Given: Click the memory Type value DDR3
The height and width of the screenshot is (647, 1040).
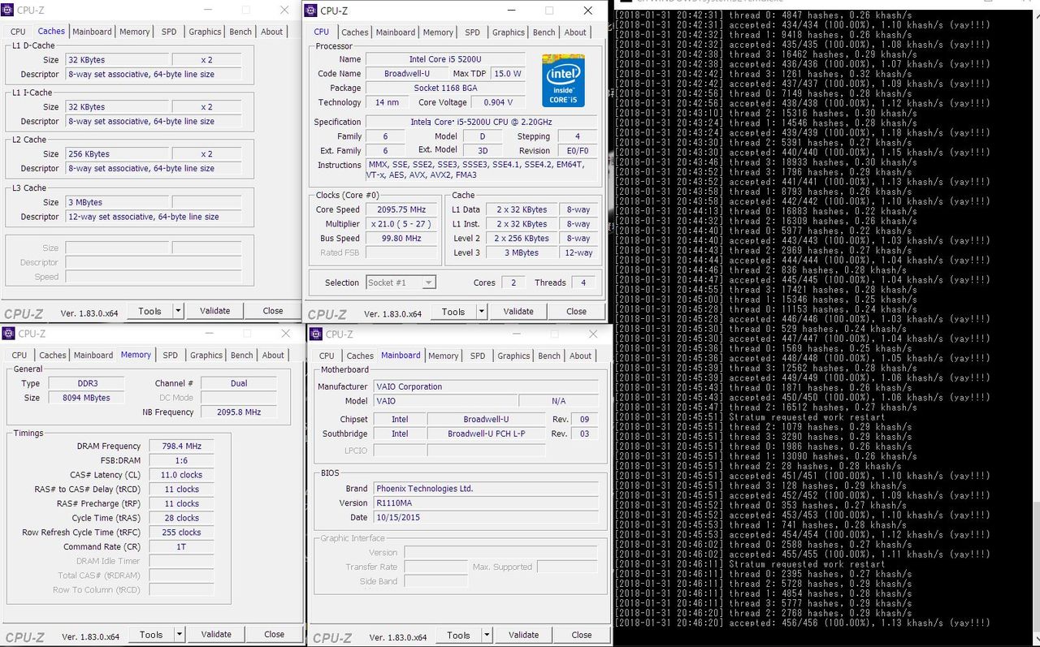Looking at the screenshot, I should (x=85, y=383).
